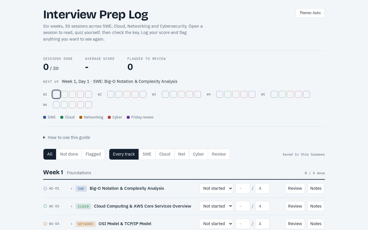Expand the OSI Model row chevron

coord(71,224)
